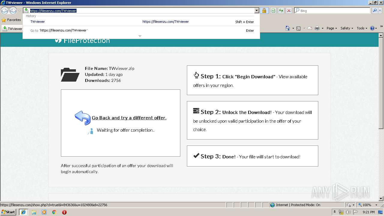Click the Internet Explorer taskbar icon
This screenshot has width=384, height=216.
tap(23, 212)
